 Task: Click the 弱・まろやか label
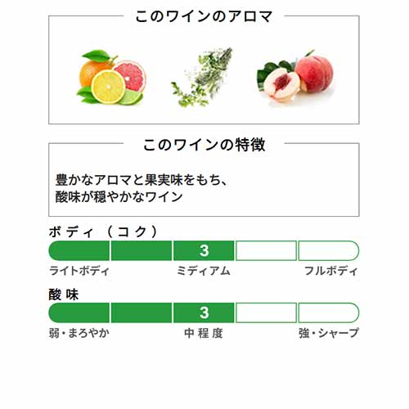point(79,333)
